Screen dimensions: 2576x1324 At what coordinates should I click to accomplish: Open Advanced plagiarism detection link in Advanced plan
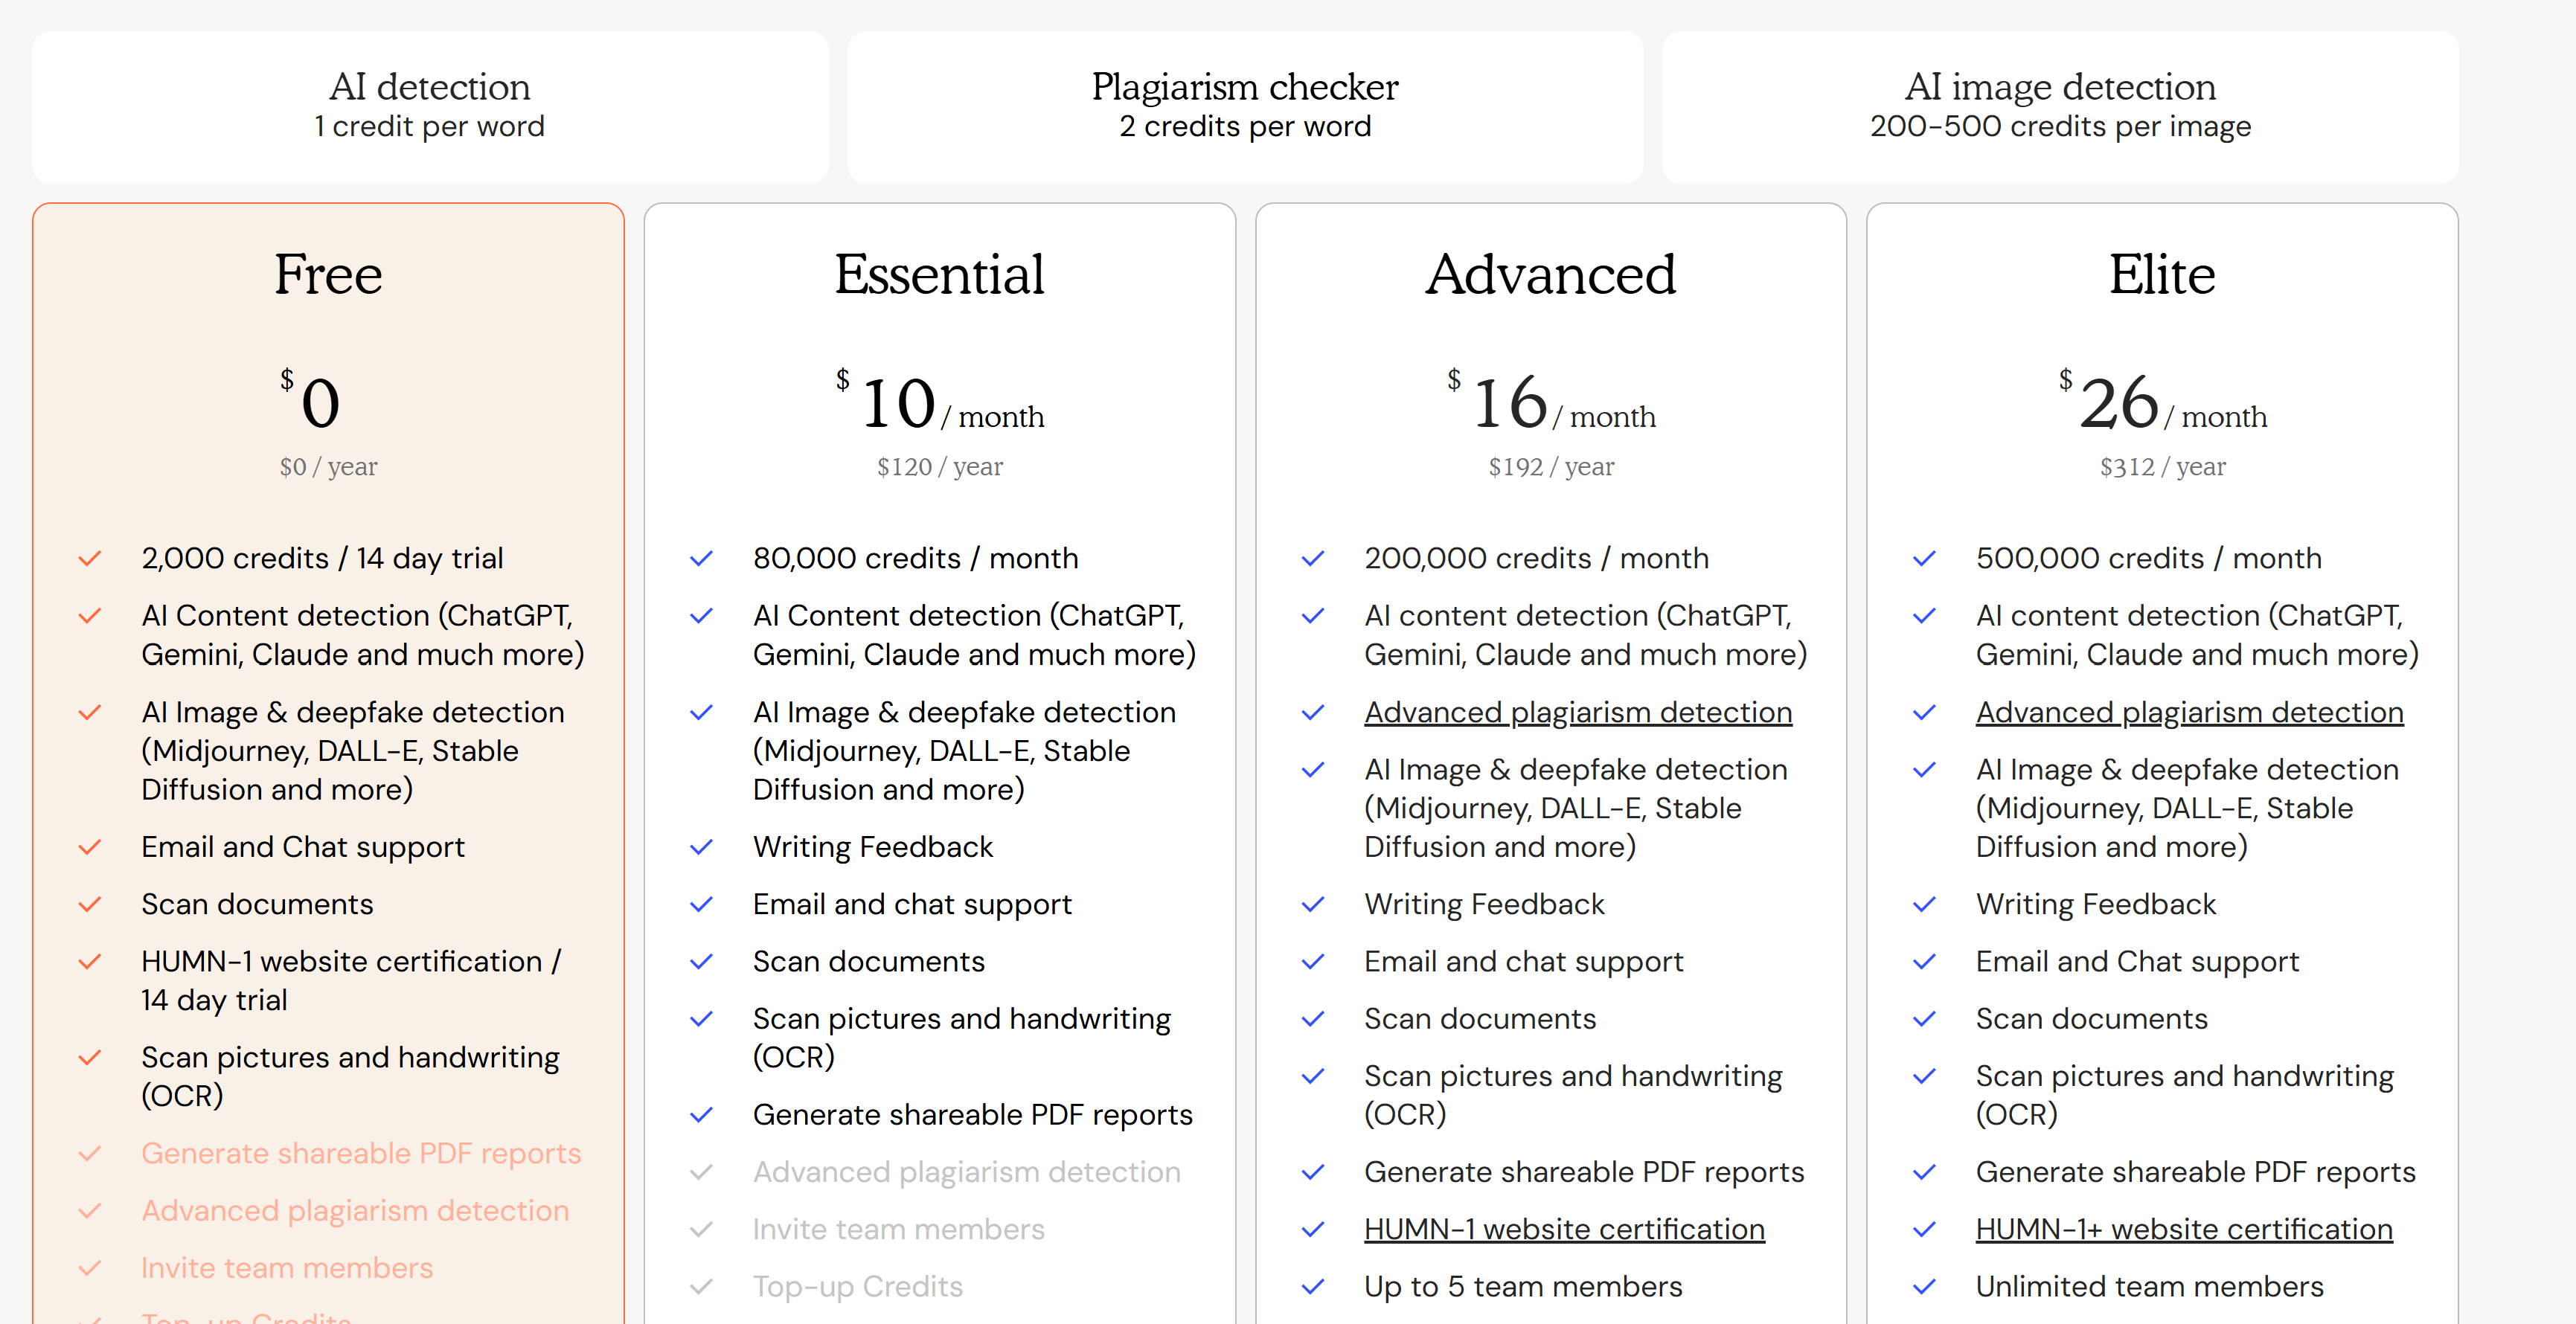(1577, 712)
